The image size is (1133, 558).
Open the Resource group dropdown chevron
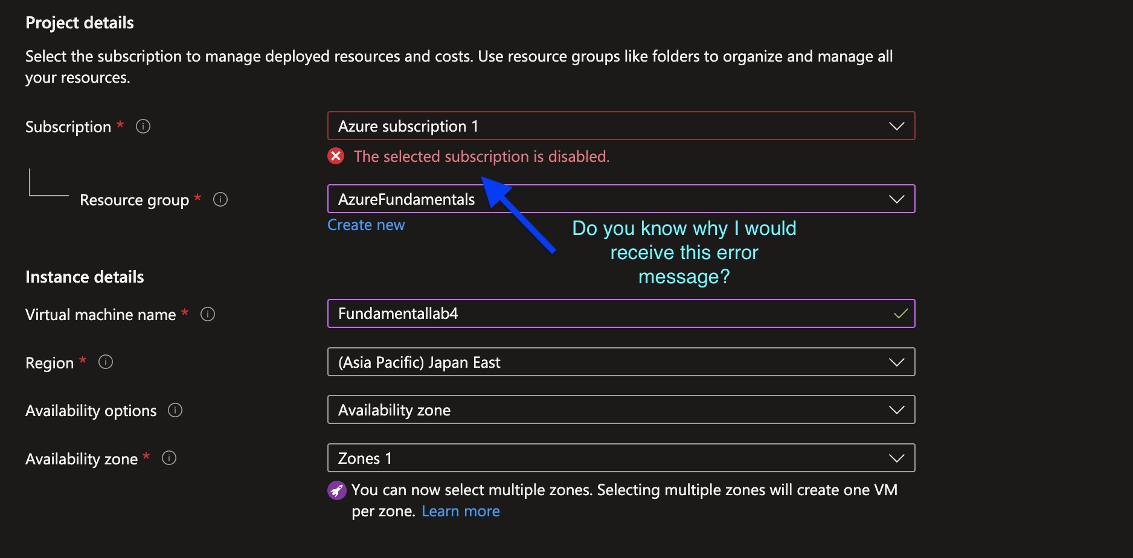pyautogui.click(x=896, y=199)
